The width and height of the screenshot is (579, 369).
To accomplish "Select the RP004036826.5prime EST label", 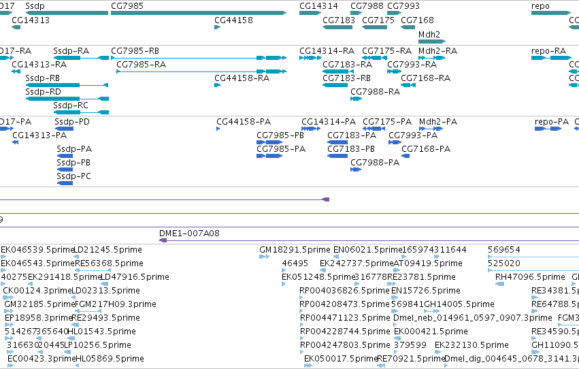I will click(x=344, y=290).
